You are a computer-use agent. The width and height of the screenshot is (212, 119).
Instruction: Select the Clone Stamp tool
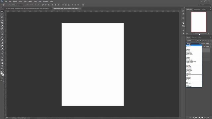pos(2,34)
